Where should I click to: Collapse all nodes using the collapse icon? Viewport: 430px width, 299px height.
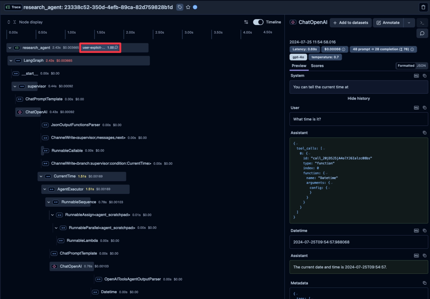click(15, 22)
